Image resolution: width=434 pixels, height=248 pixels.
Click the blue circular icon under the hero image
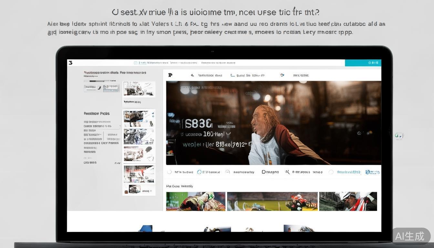point(199,172)
